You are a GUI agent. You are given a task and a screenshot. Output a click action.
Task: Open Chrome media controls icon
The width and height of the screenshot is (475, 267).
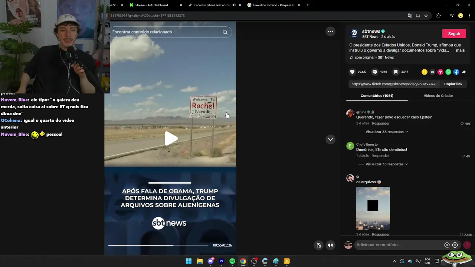[x=452, y=16]
